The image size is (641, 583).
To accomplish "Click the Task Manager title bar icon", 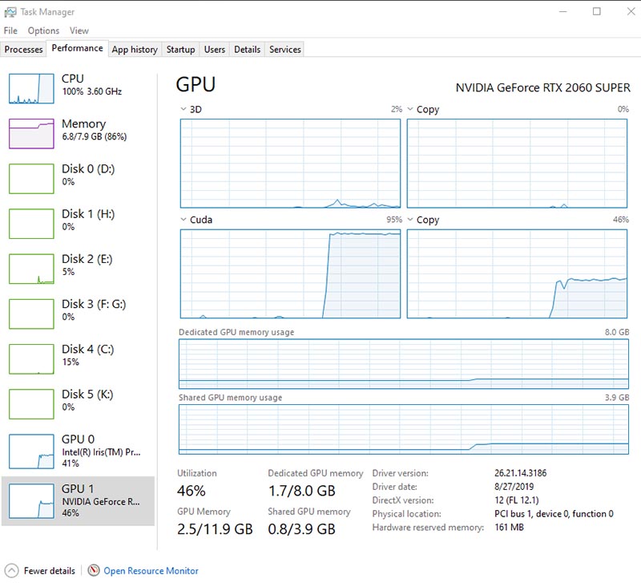I will point(10,12).
